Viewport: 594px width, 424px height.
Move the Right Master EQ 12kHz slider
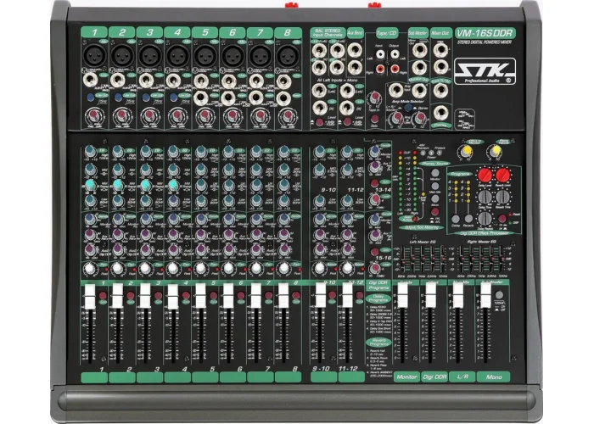point(503,259)
